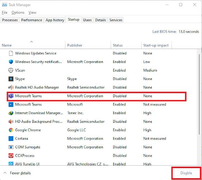
Task: Click the vertical scrollbar of startup list
Action: click(199, 94)
